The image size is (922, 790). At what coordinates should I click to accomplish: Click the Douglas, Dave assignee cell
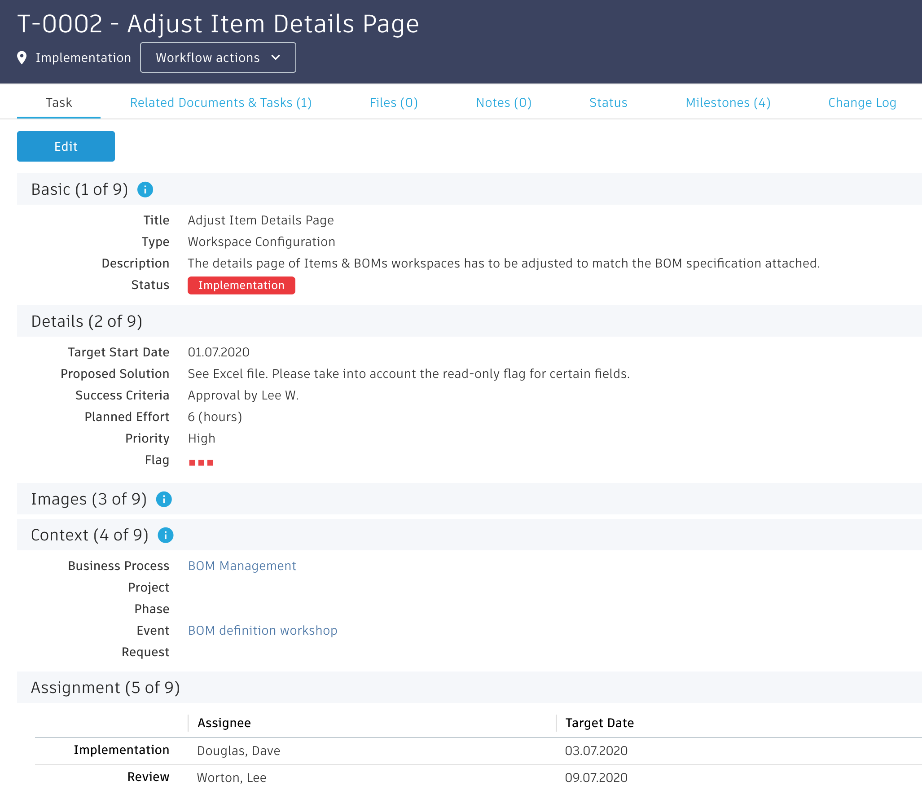(x=238, y=751)
